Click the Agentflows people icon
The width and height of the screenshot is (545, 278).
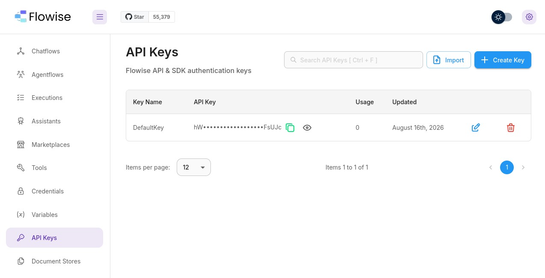(21, 75)
